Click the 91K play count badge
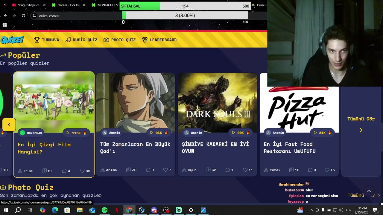 pos(159,133)
